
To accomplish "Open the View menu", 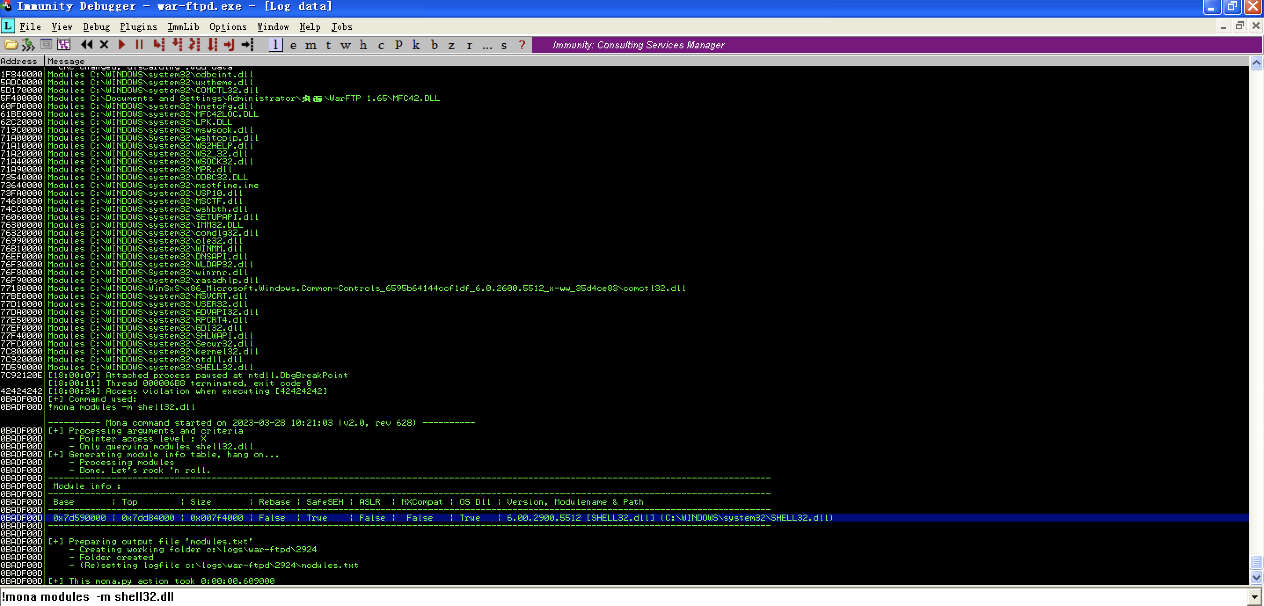I will coord(62,26).
